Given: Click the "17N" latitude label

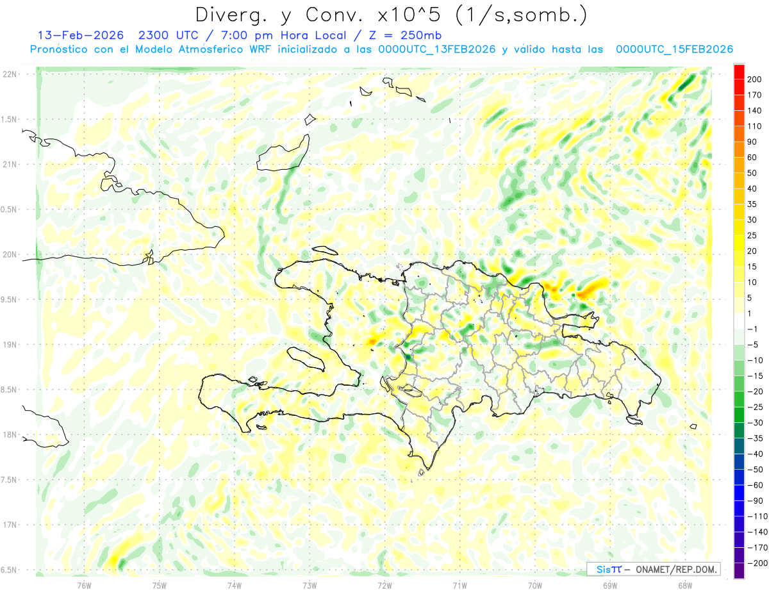Looking at the screenshot, I should tap(10, 525).
